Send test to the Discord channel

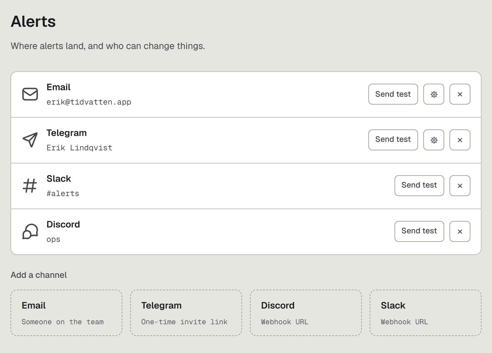419,231
